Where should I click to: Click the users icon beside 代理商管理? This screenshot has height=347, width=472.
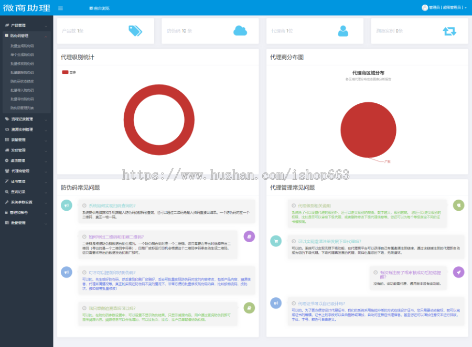click(x=7, y=171)
